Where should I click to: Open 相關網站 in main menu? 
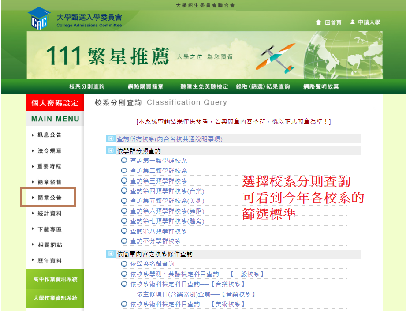tap(50, 245)
